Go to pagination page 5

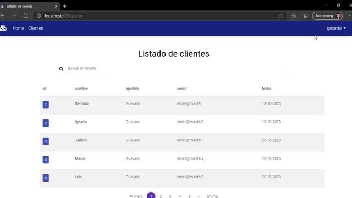click(x=189, y=196)
